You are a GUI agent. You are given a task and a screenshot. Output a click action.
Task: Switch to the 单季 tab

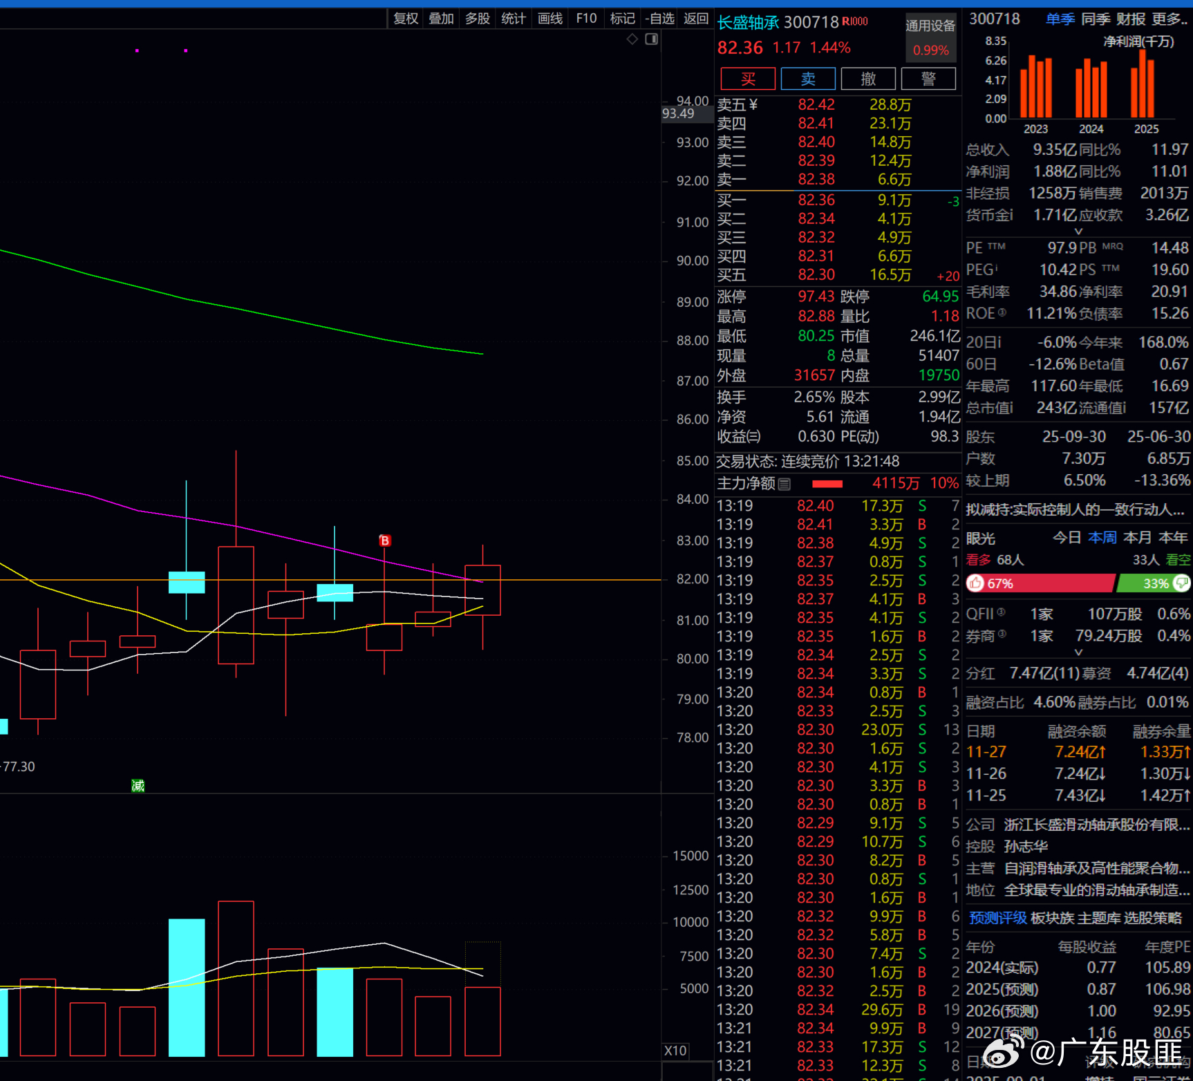tap(1060, 19)
